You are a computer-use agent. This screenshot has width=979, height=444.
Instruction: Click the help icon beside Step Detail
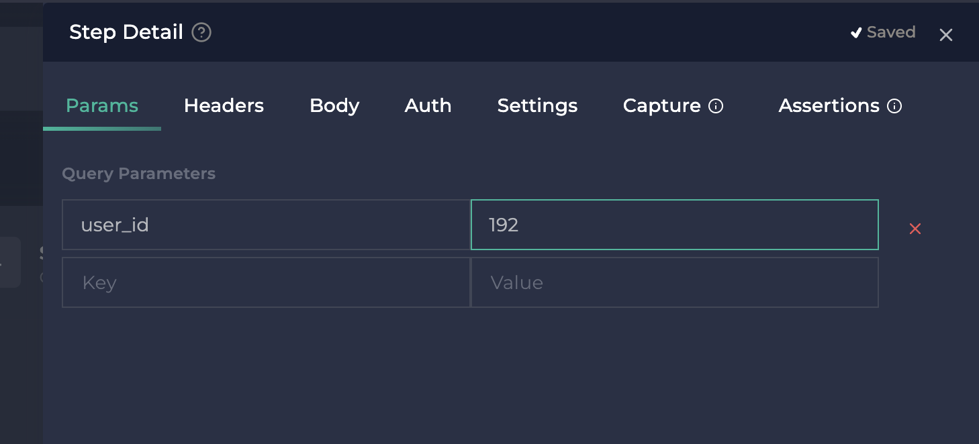[201, 32]
